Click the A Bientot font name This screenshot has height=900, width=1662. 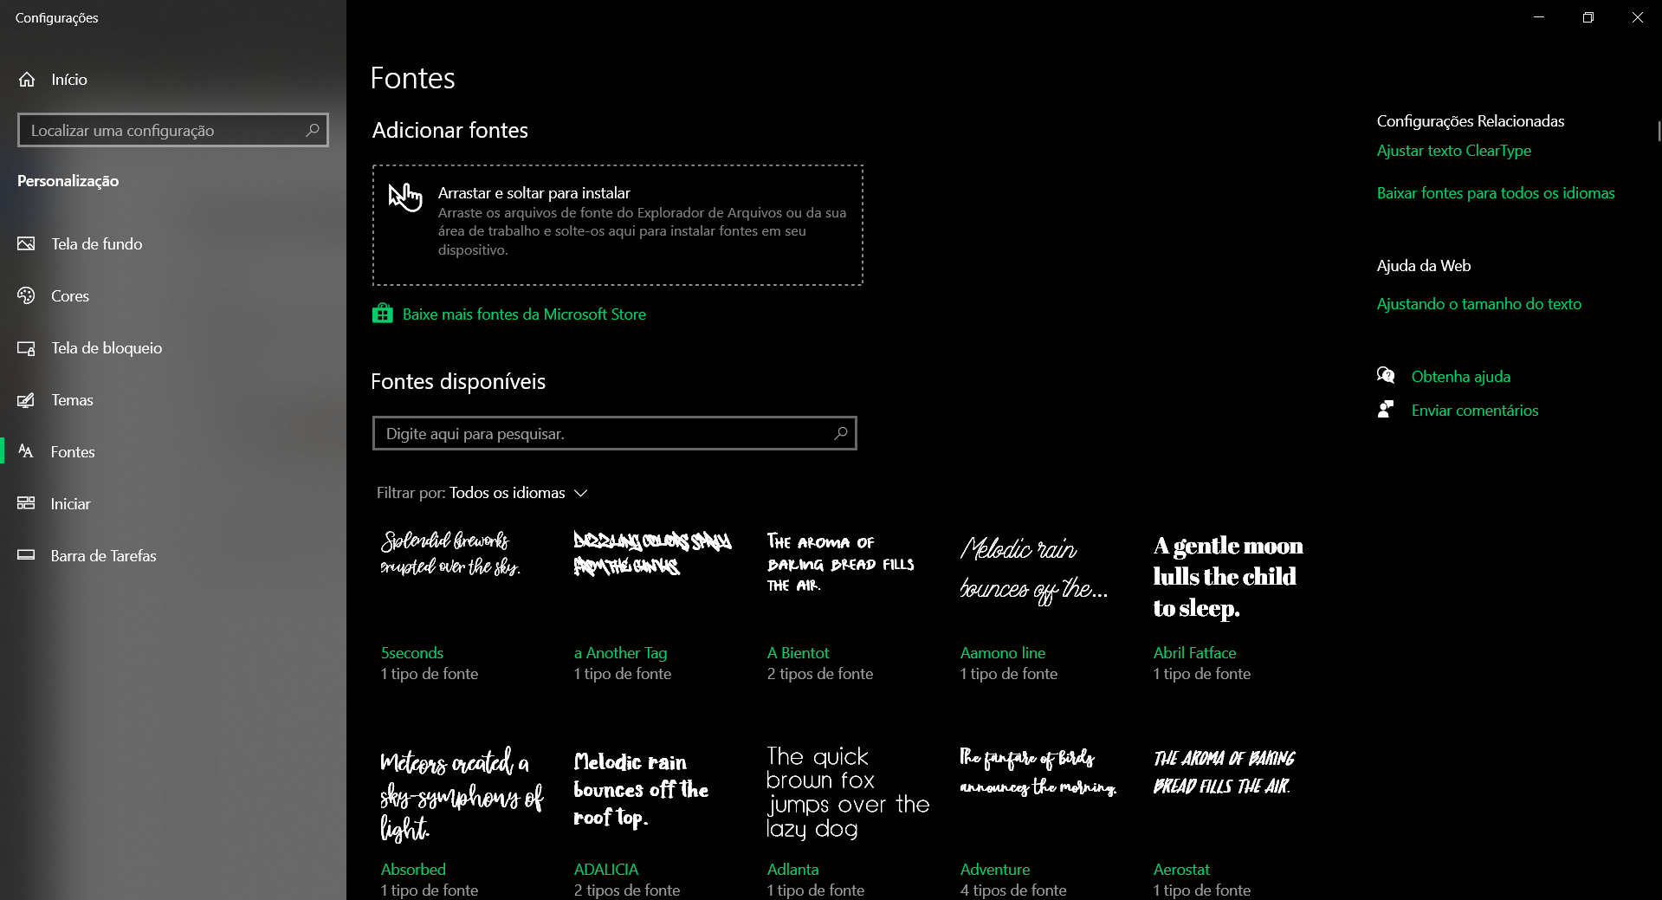798,653
